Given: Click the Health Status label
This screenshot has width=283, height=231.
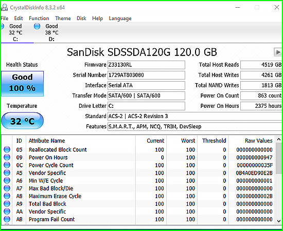Looking at the screenshot, I should coord(22,65).
